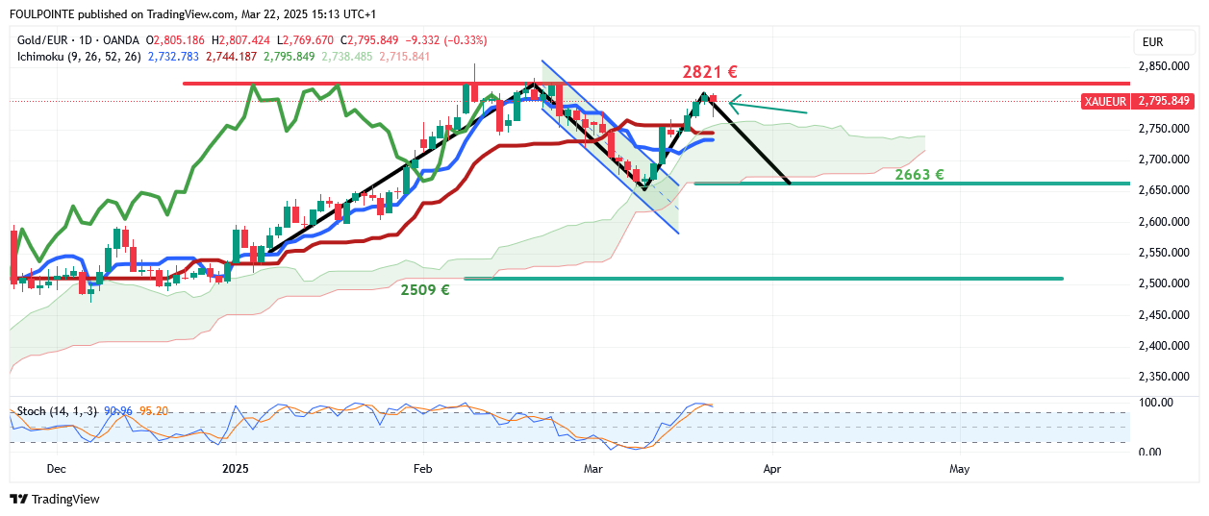Click the Apr label on time axis
This screenshot has width=1209, height=516.
click(x=771, y=469)
